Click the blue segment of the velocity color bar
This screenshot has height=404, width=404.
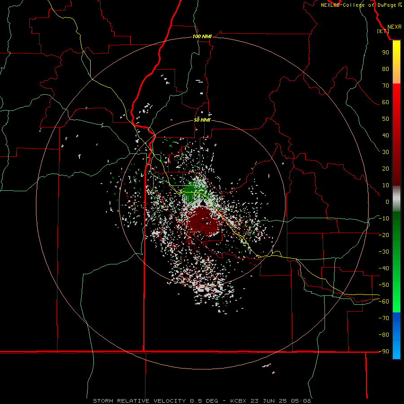[396, 335]
